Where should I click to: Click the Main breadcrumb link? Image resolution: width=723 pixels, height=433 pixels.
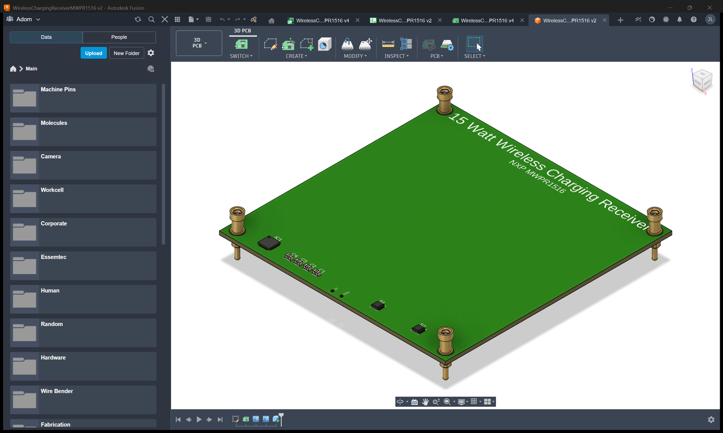click(x=31, y=69)
